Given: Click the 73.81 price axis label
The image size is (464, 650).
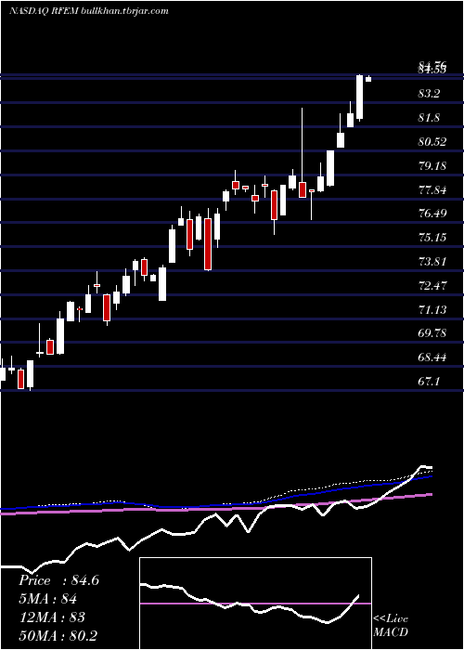Looking at the screenshot, I should (x=432, y=262).
